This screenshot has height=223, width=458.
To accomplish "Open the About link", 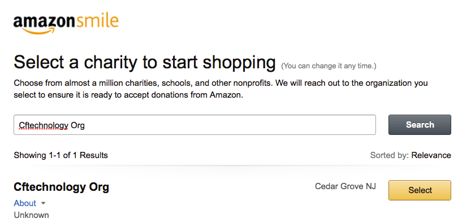I will tap(25, 203).
